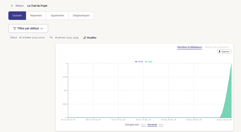Click the 0.75 y-axis value
241x132 pixels.
(x=64, y=77)
